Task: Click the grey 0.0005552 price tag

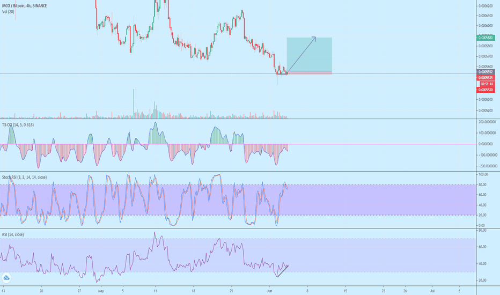Action: click(486, 72)
